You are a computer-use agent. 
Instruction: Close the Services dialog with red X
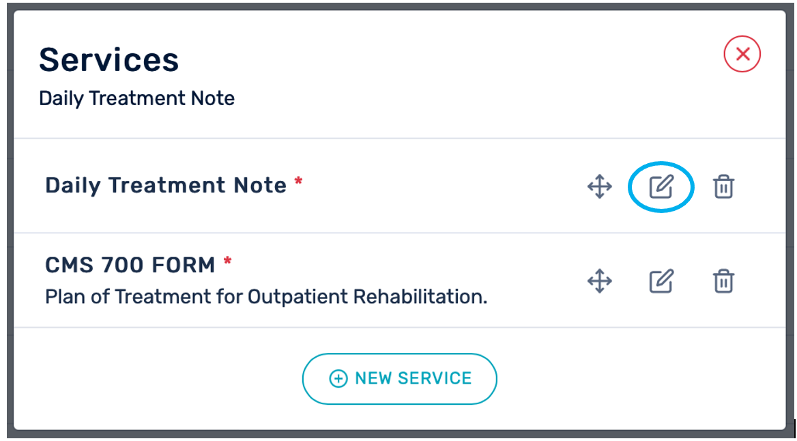[742, 55]
